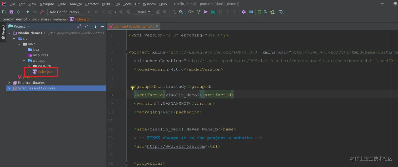Select the pom.xml editor tab
The height and width of the screenshot is (167, 398).
[x=133, y=26]
